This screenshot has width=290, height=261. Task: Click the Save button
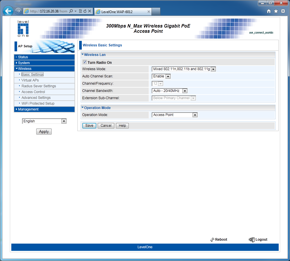click(x=89, y=126)
